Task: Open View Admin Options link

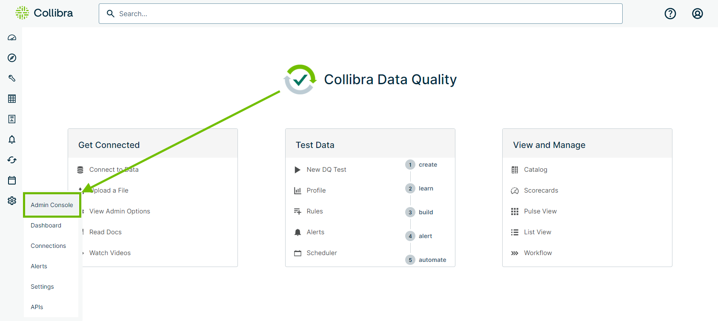Action: click(120, 211)
